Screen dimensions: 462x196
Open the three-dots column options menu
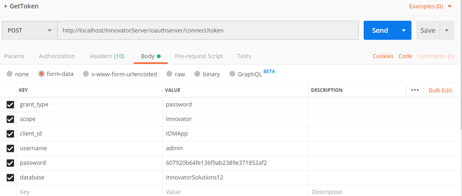(x=415, y=90)
